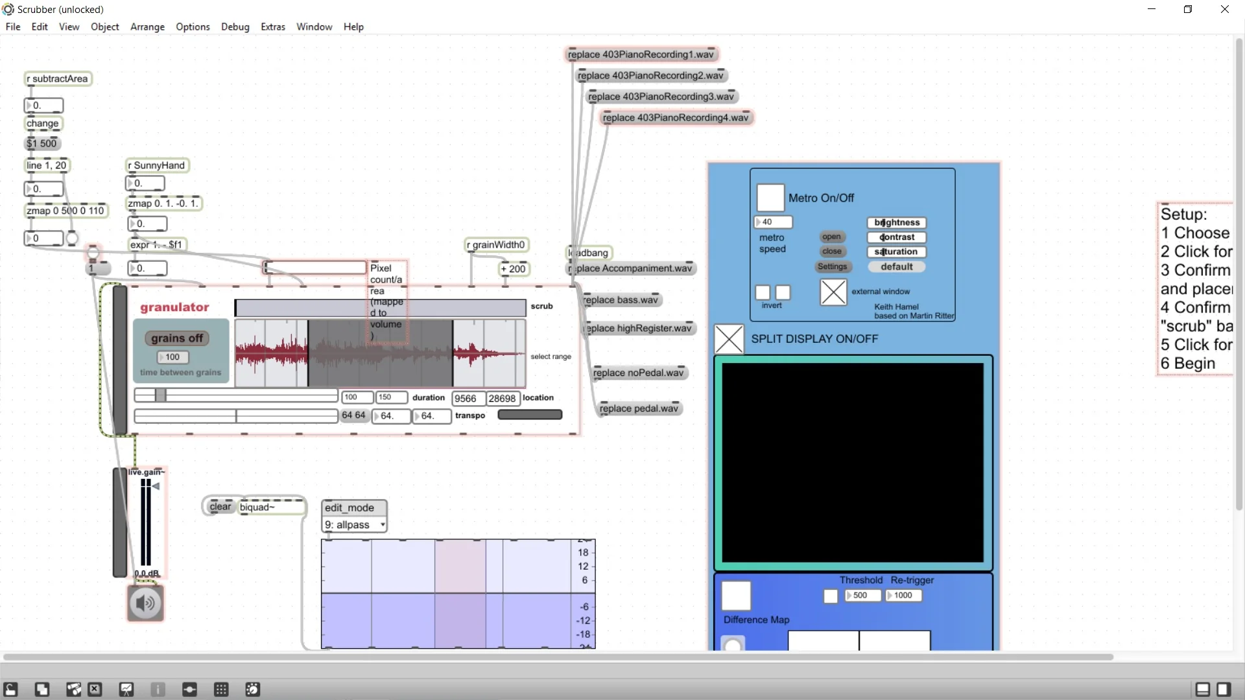Toggle presentation mode icon
Image resolution: width=1245 pixels, height=700 pixels.
[126, 690]
